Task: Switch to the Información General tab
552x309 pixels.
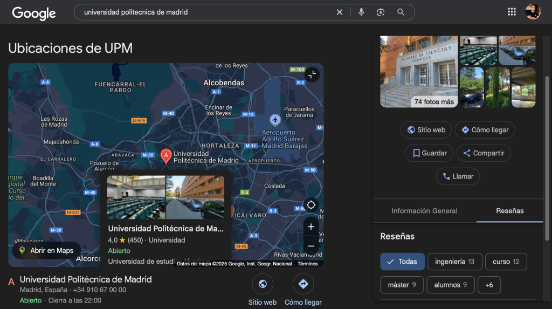Action: point(424,211)
